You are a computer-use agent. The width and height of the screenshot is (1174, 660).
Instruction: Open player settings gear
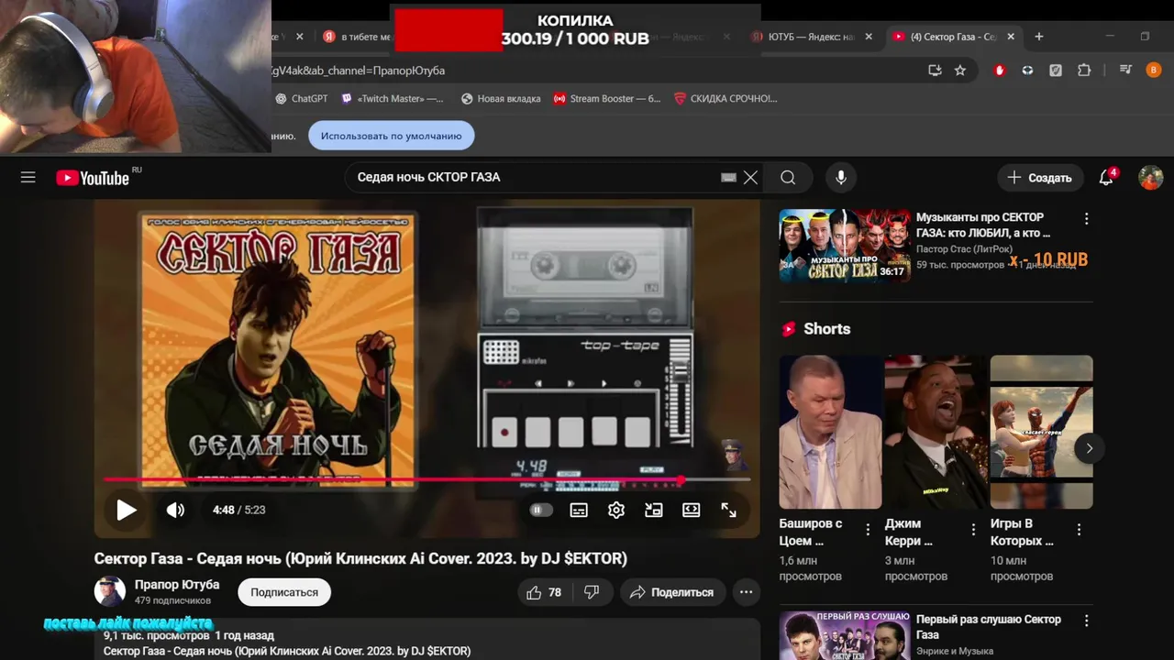pos(616,510)
